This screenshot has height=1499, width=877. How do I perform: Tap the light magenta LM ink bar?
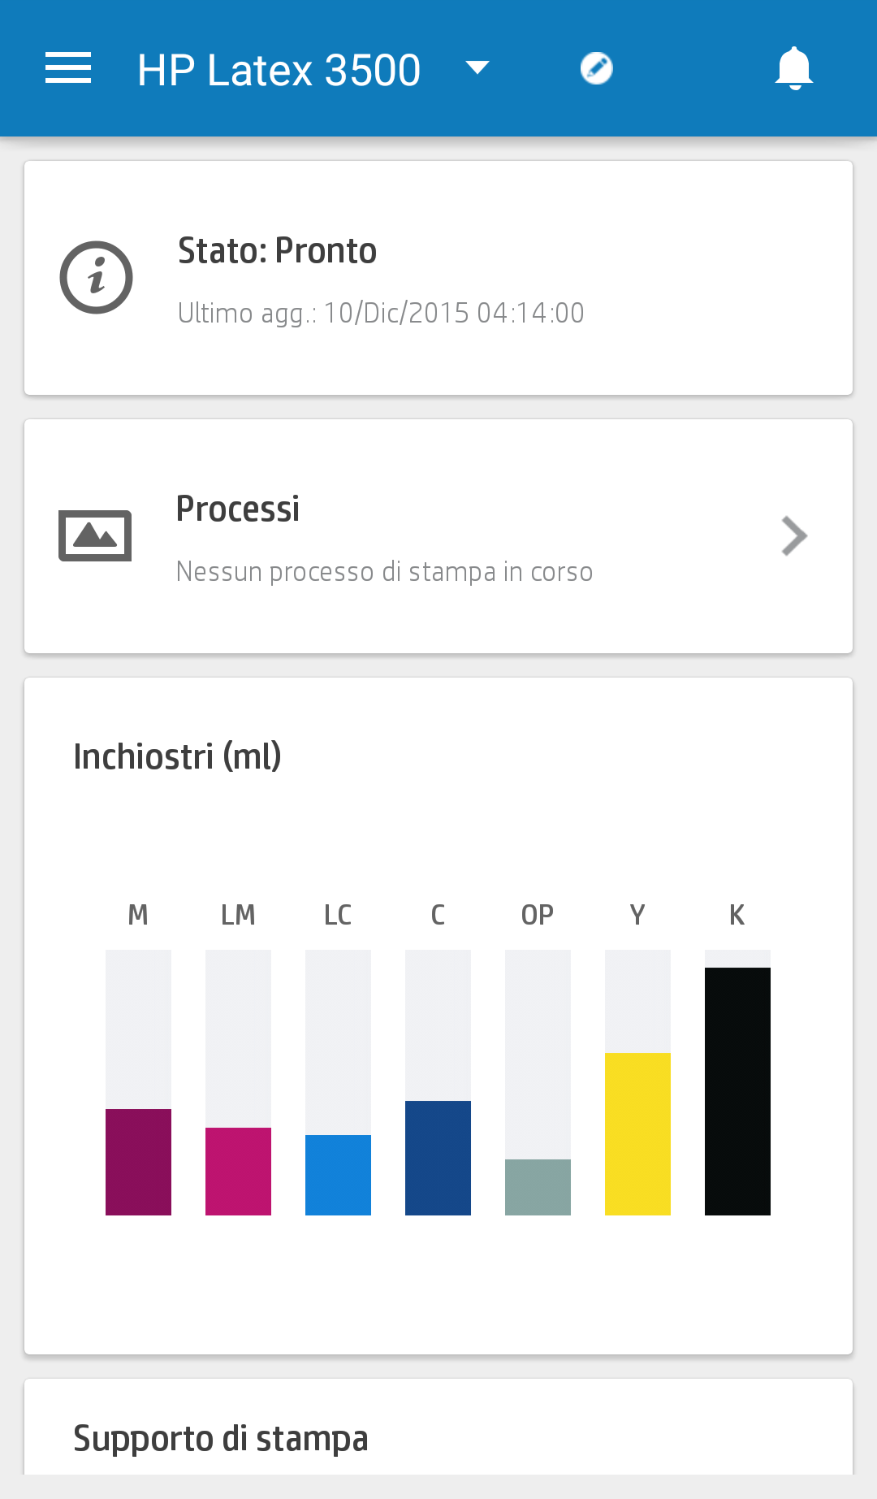point(238,1082)
